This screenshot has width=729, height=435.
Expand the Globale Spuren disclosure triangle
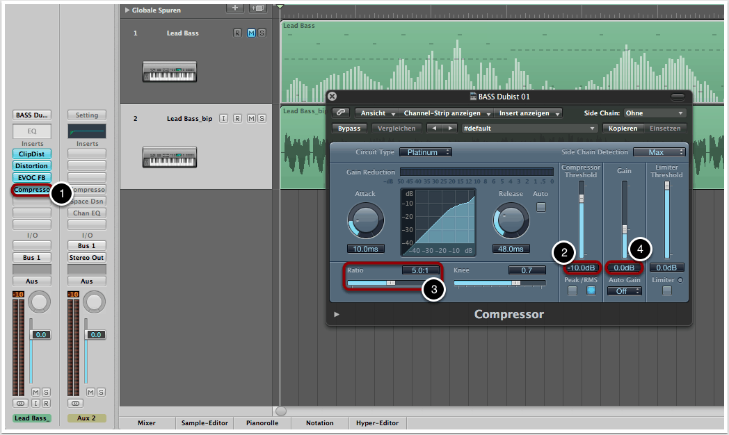pyautogui.click(x=127, y=10)
